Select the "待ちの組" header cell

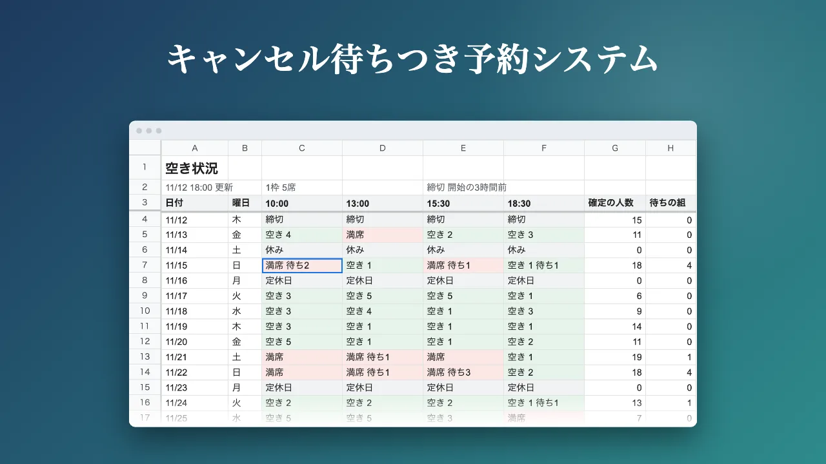[671, 203]
